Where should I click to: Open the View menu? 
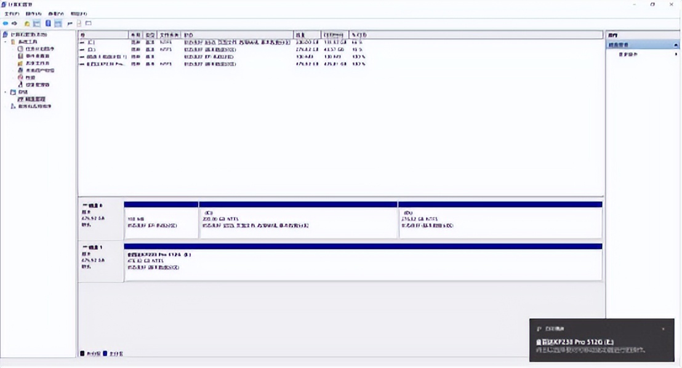(x=56, y=13)
